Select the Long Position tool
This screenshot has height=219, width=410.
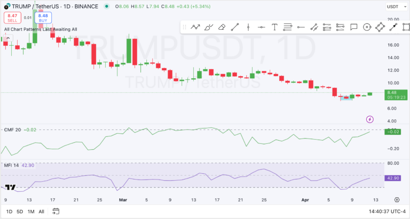coord(327,27)
